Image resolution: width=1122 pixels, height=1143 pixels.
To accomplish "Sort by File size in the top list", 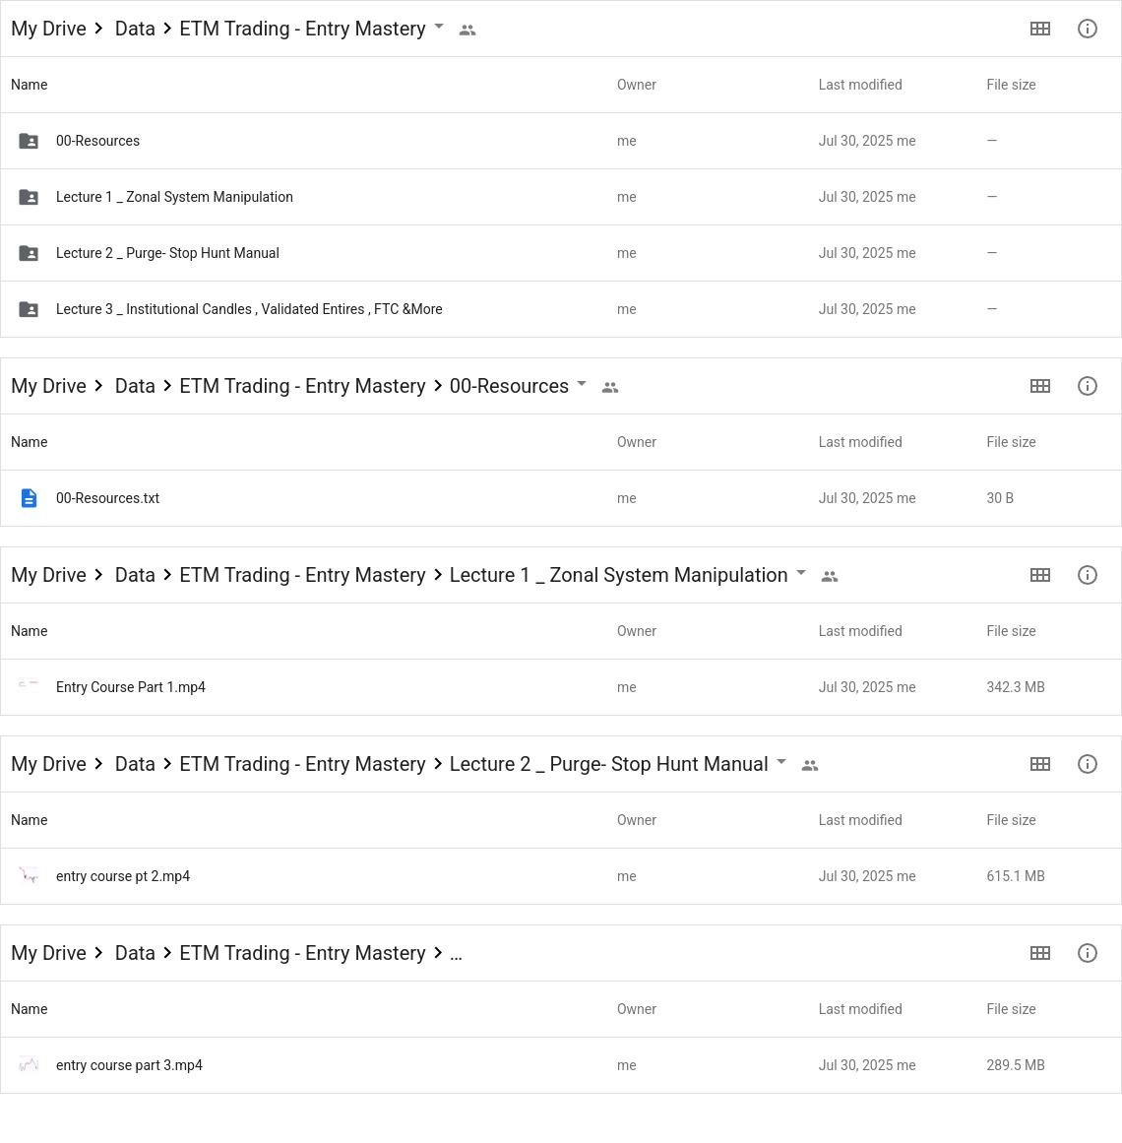I will 1011,85.
